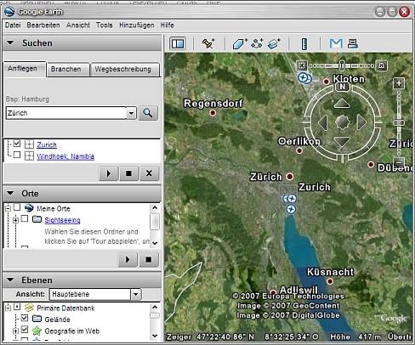Play the tour in Orte panel
The height and width of the screenshot is (345, 415).
click(128, 259)
